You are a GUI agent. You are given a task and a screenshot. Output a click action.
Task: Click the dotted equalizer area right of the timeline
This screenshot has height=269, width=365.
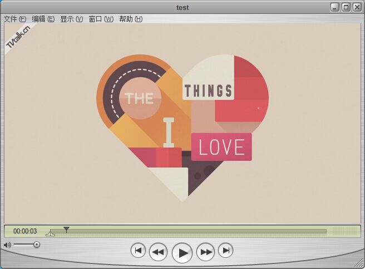click(x=344, y=231)
